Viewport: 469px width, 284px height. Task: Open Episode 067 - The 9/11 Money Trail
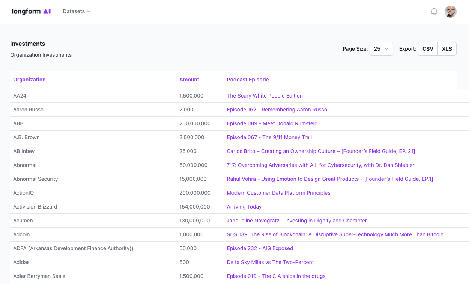[x=269, y=137]
